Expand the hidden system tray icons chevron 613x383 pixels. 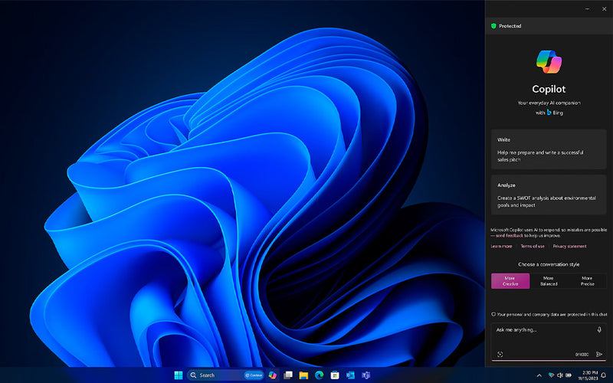[539, 375]
